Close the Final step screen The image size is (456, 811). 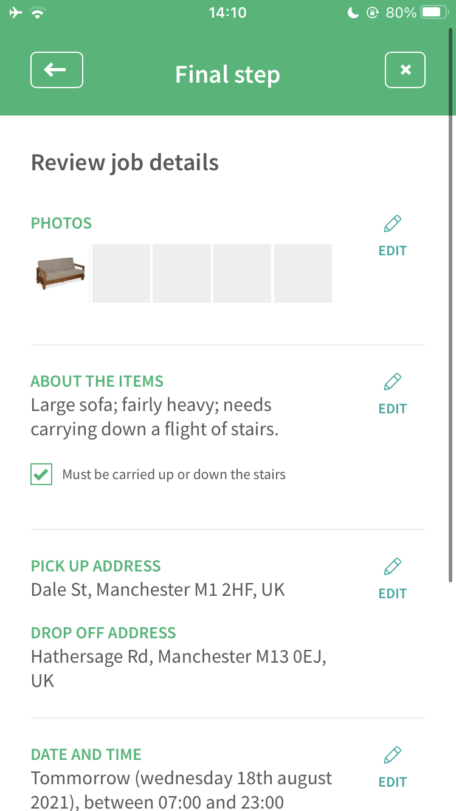pyautogui.click(x=405, y=70)
